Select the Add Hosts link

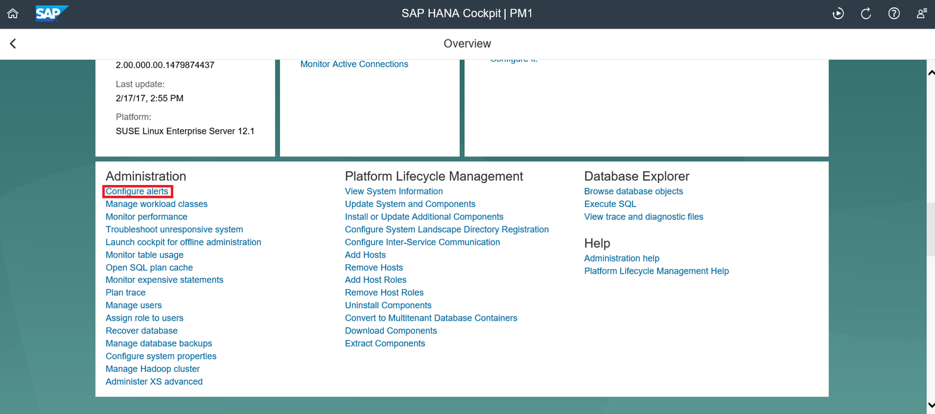pyautogui.click(x=366, y=255)
